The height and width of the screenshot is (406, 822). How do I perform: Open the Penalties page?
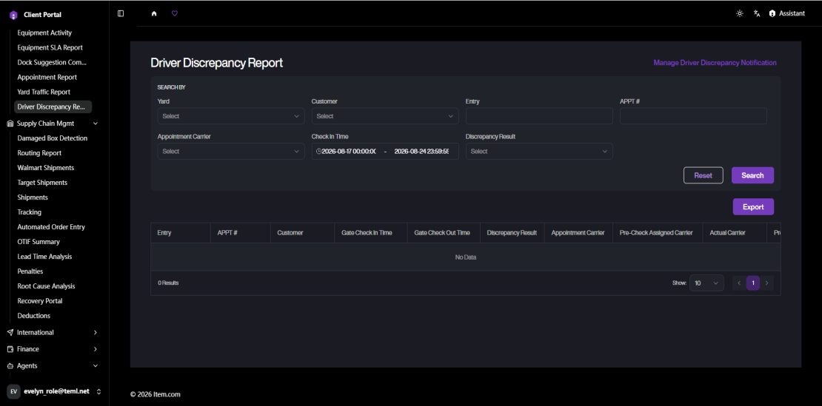tap(30, 271)
